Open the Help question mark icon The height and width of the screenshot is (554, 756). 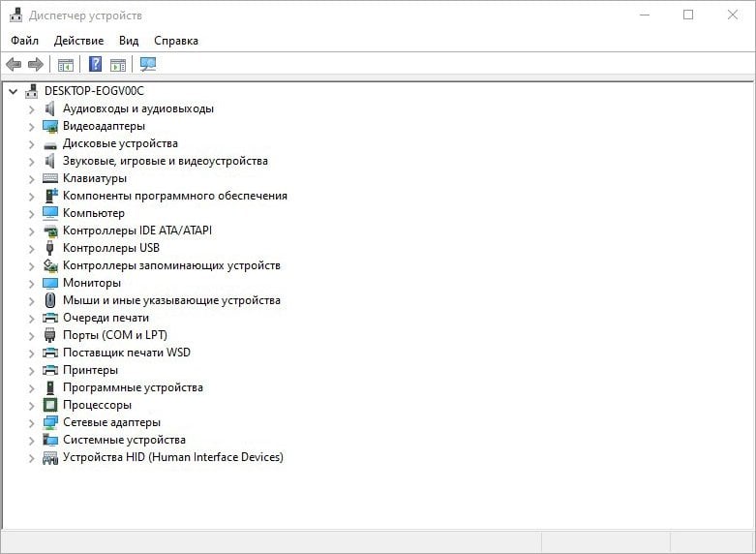96,64
